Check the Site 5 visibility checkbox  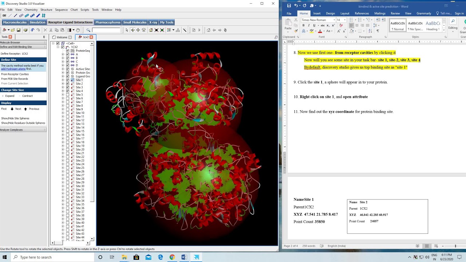coord(67,95)
